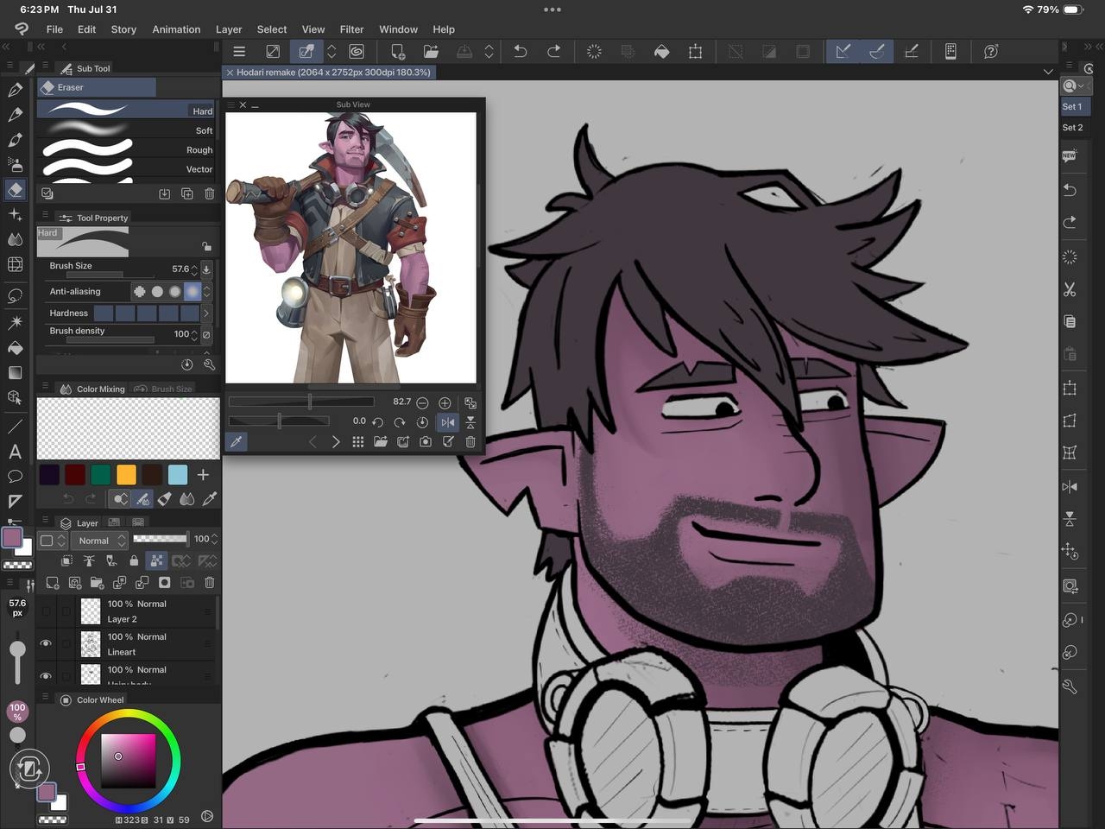Screen dimensions: 1105x829
Task: Click the Scissors cut icon in right bar
Action: pyautogui.click(x=1070, y=289)
